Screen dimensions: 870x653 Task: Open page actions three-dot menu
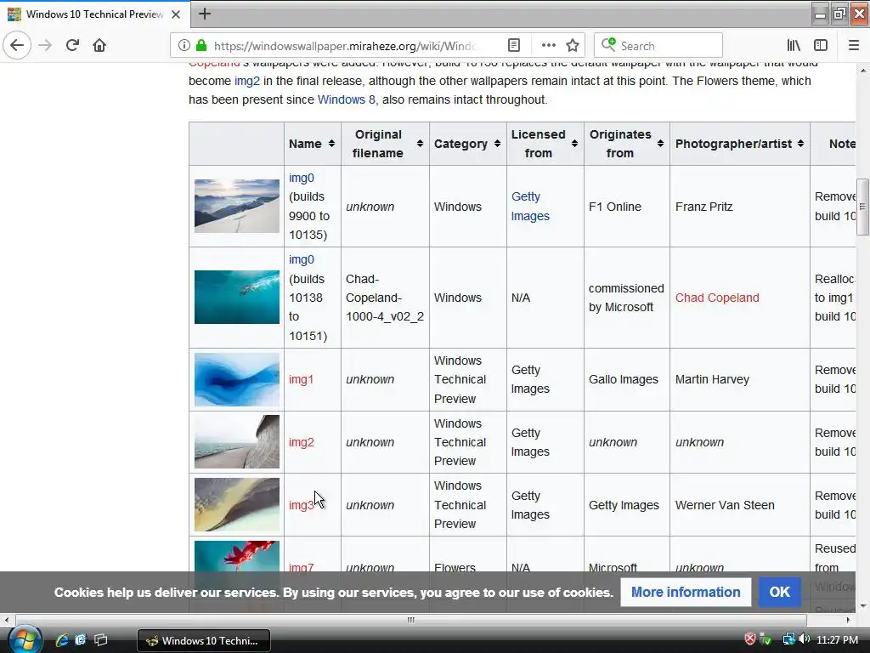tap(548, 45)
